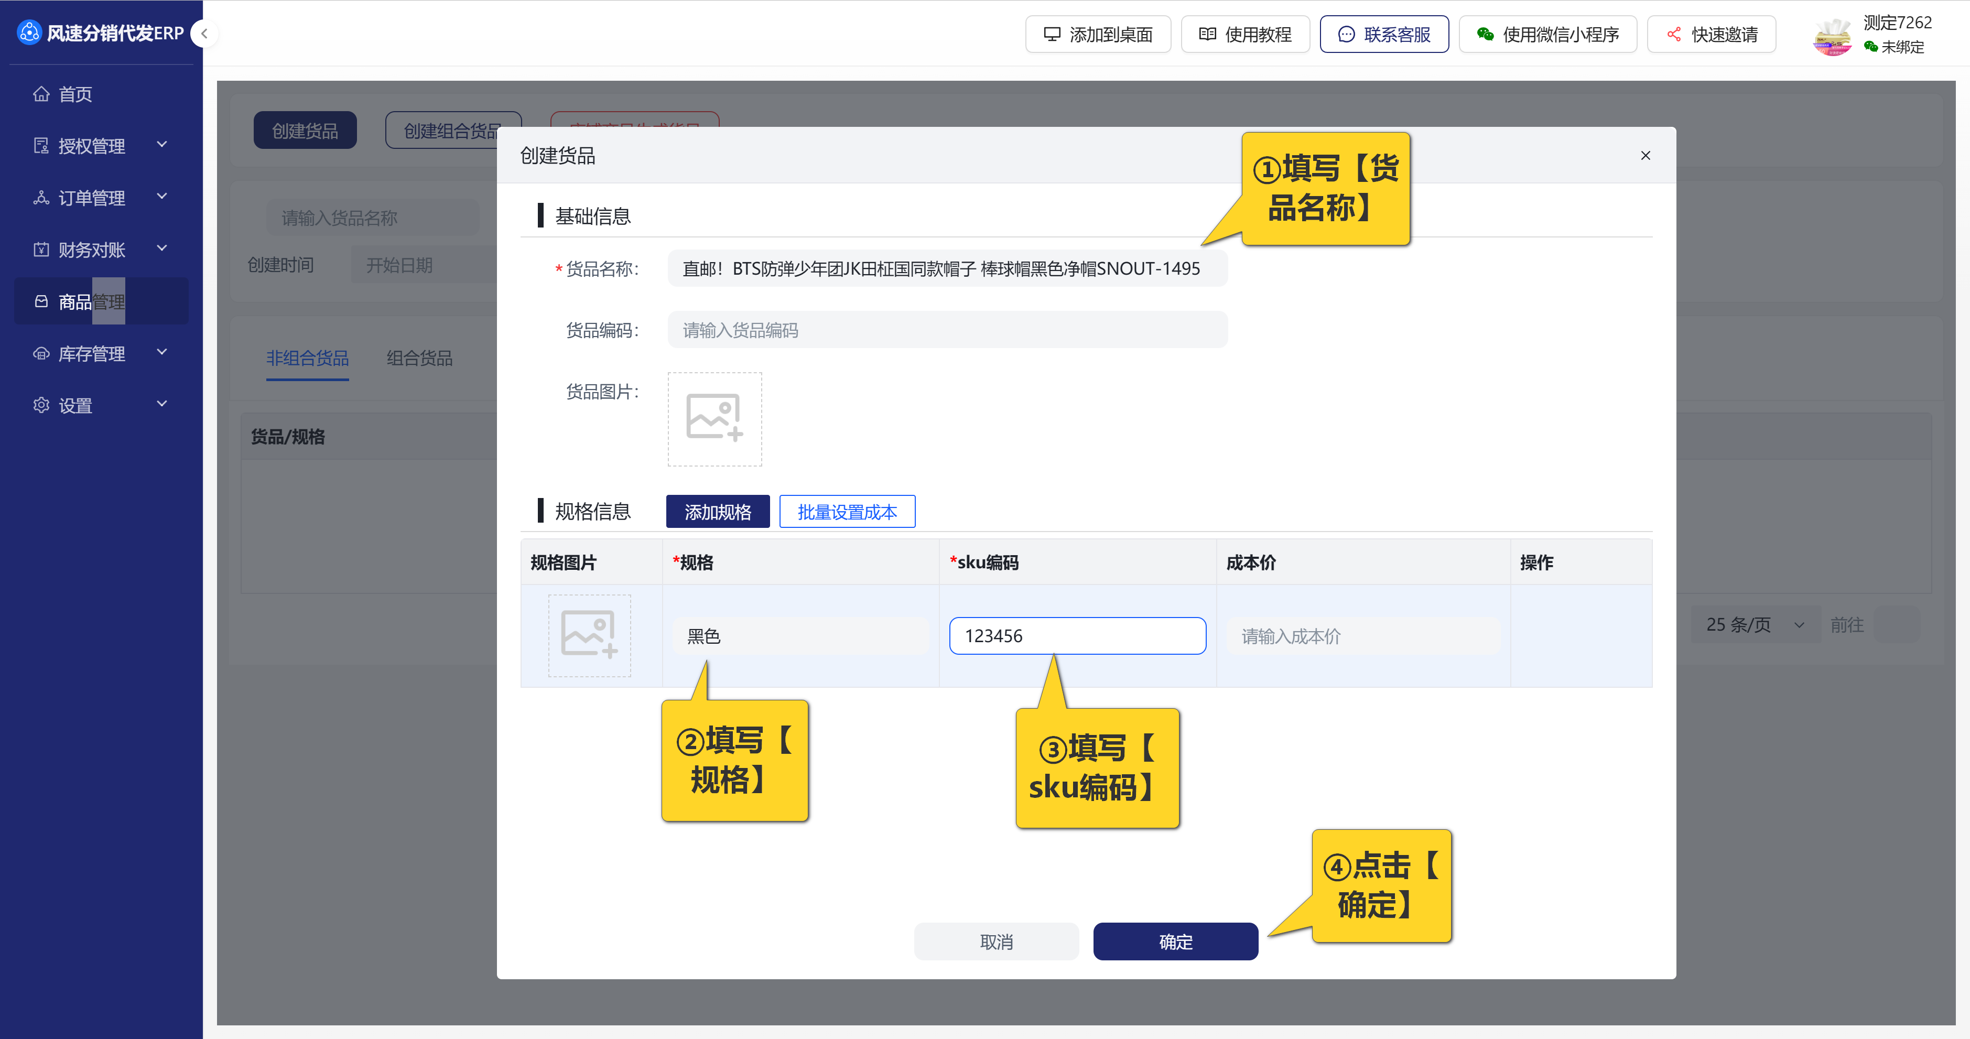Click the home icon in sidebar

[41, 94]
